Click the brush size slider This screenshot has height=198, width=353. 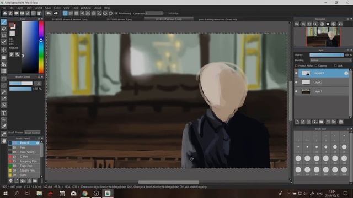[21, 83]
